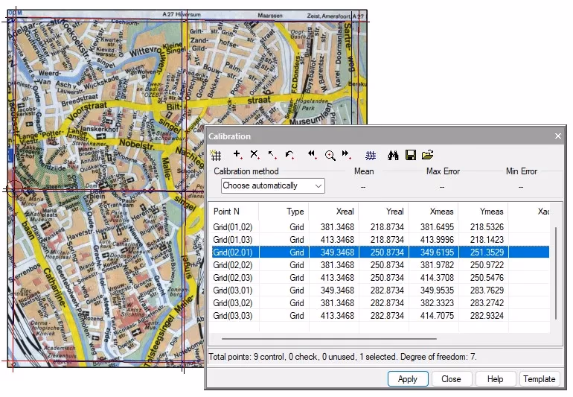Close the Calibration dialog with X
This screenshot has height=397, width=573.
pos(558,136)
